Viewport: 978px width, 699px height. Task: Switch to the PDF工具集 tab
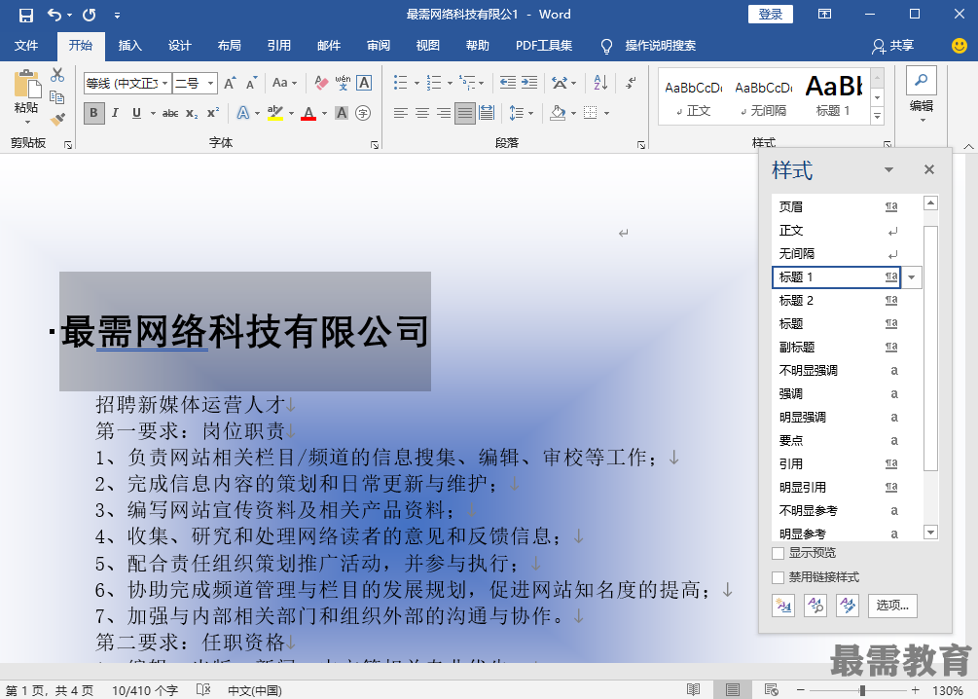(544, 46)
